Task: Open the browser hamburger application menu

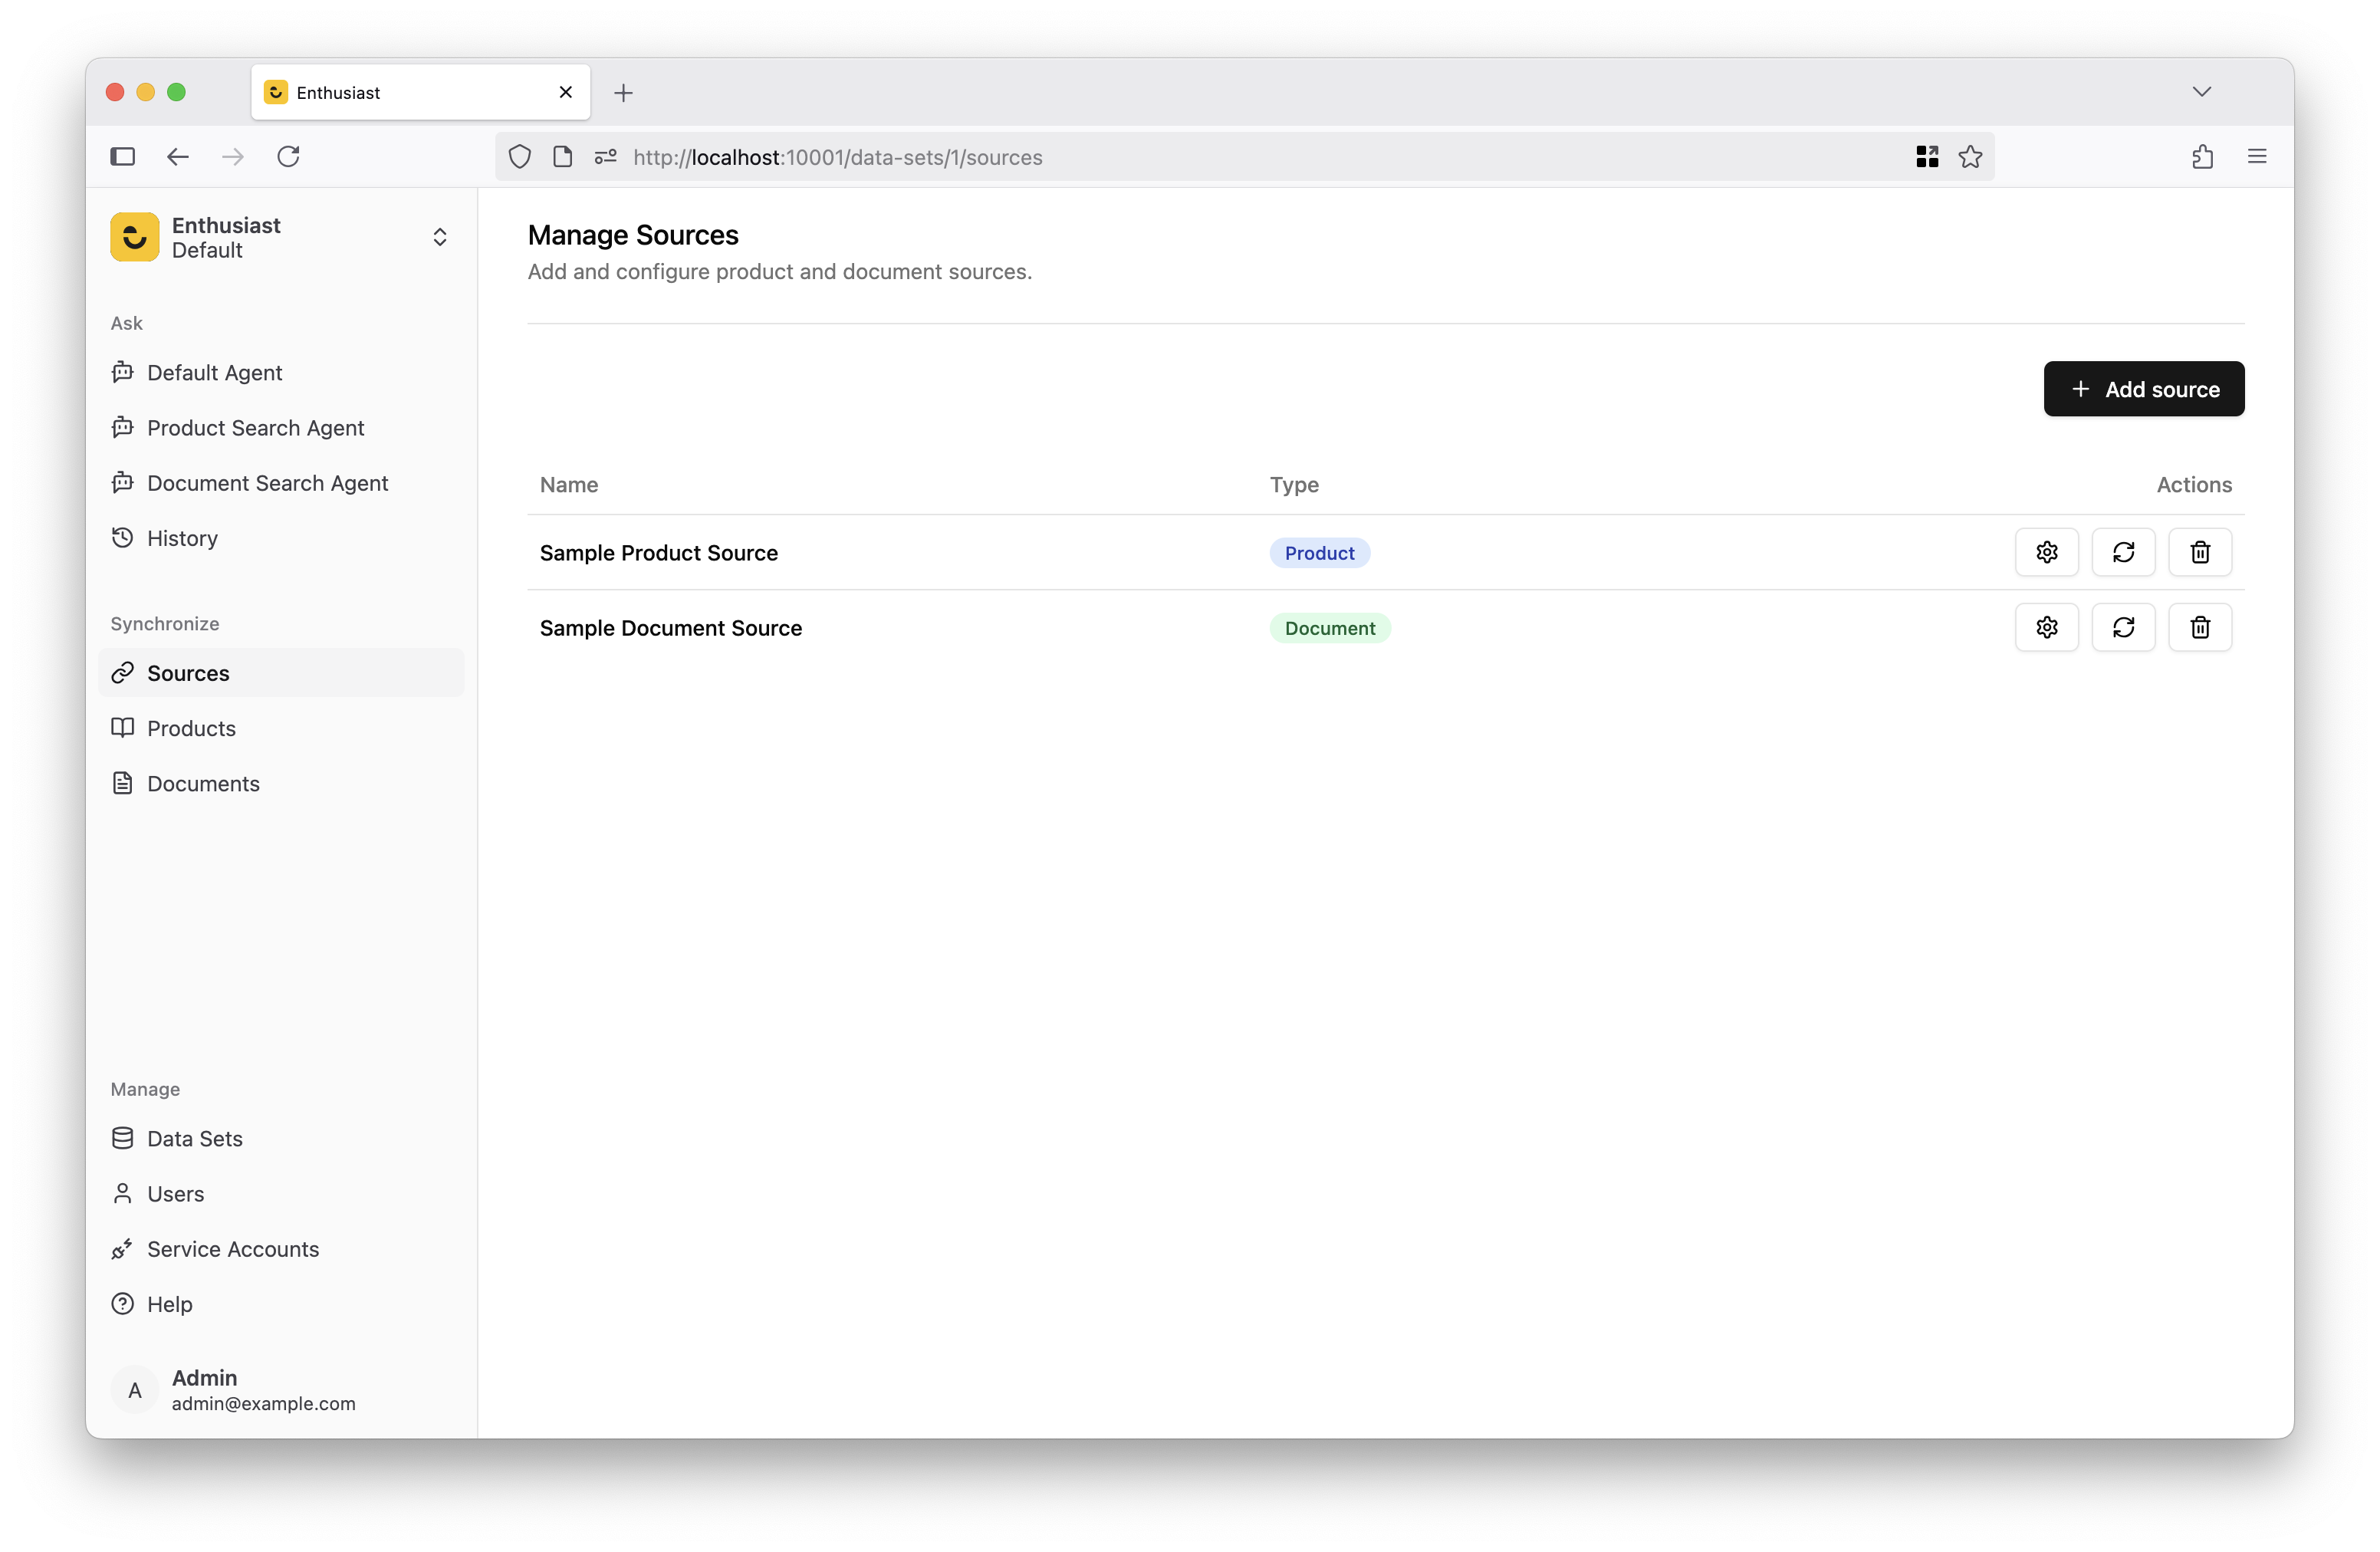Action: pyautogui.click(x=2256, y=157)
